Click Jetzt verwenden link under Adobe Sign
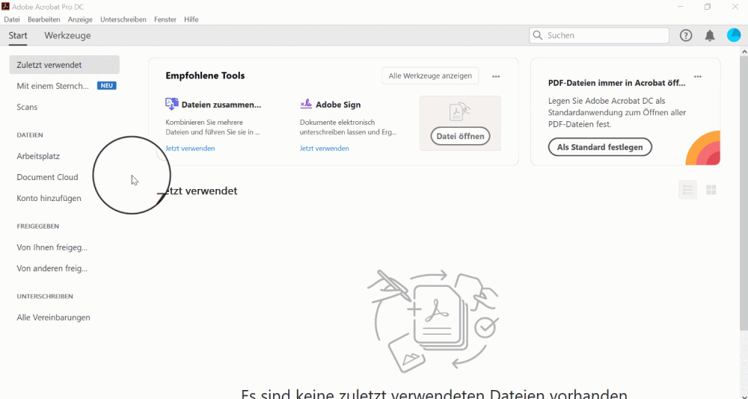Screen dimensions: 748x399 [325, 148]
